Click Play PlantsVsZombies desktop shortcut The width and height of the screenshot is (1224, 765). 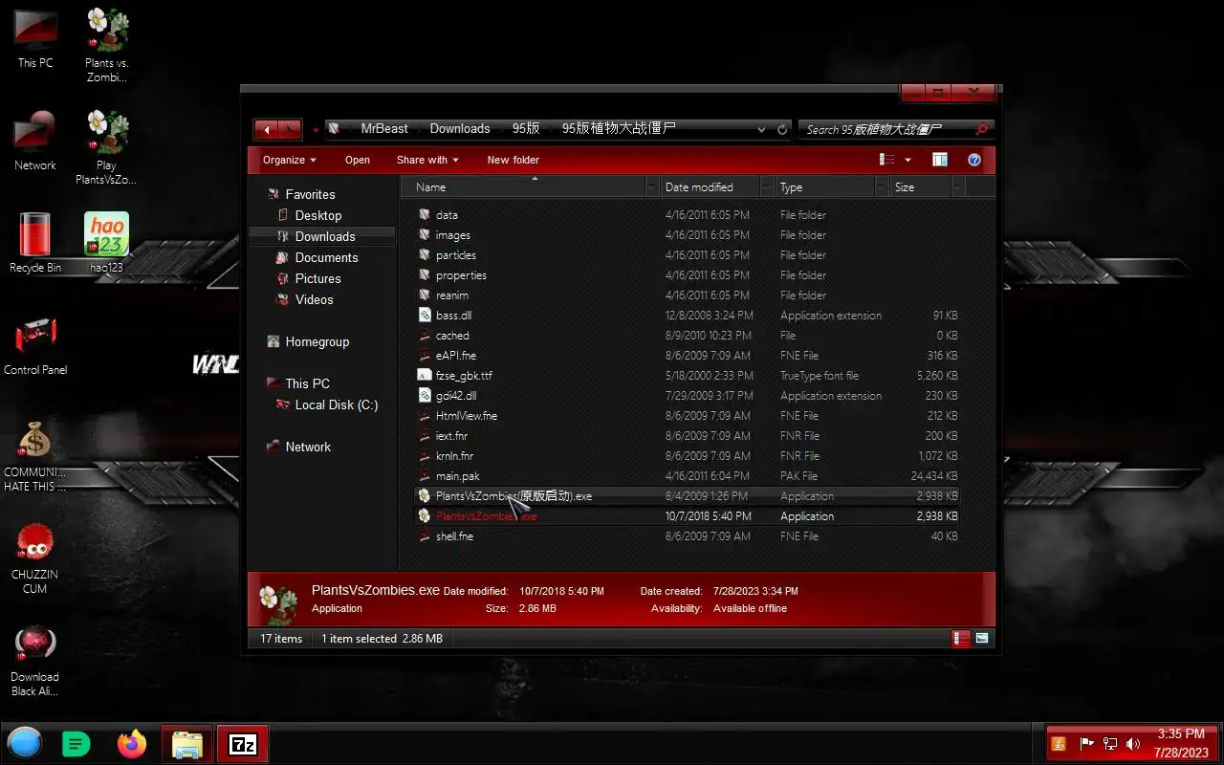click(x=106, y=146)
